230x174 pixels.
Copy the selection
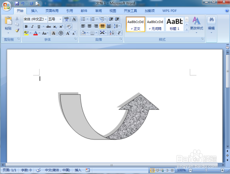coord(17,24)
